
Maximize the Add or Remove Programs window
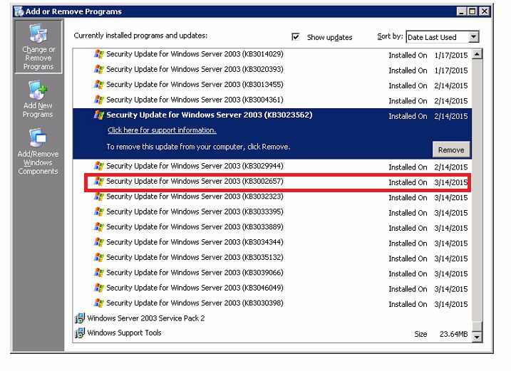472,11
